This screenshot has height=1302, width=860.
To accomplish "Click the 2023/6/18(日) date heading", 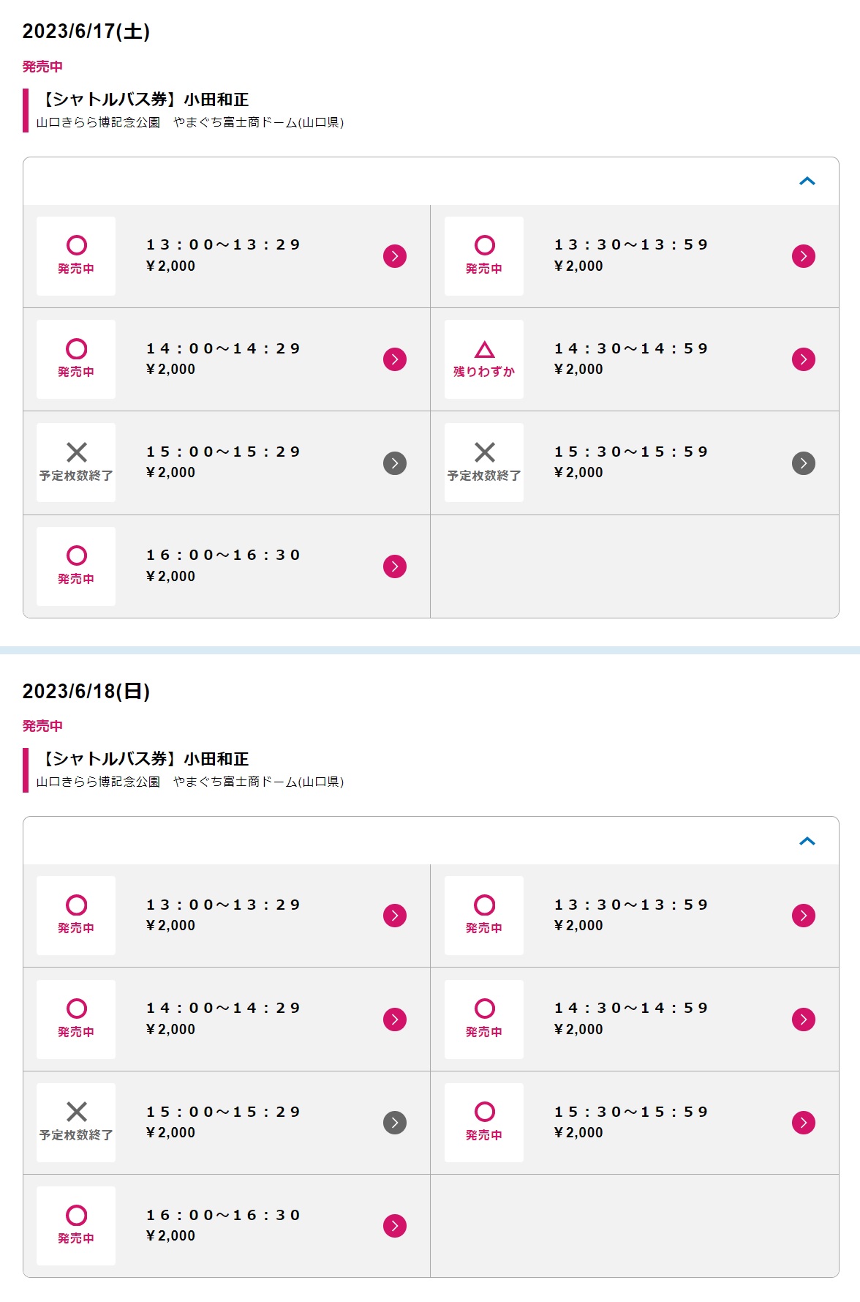I will click(x=86, y=691).
